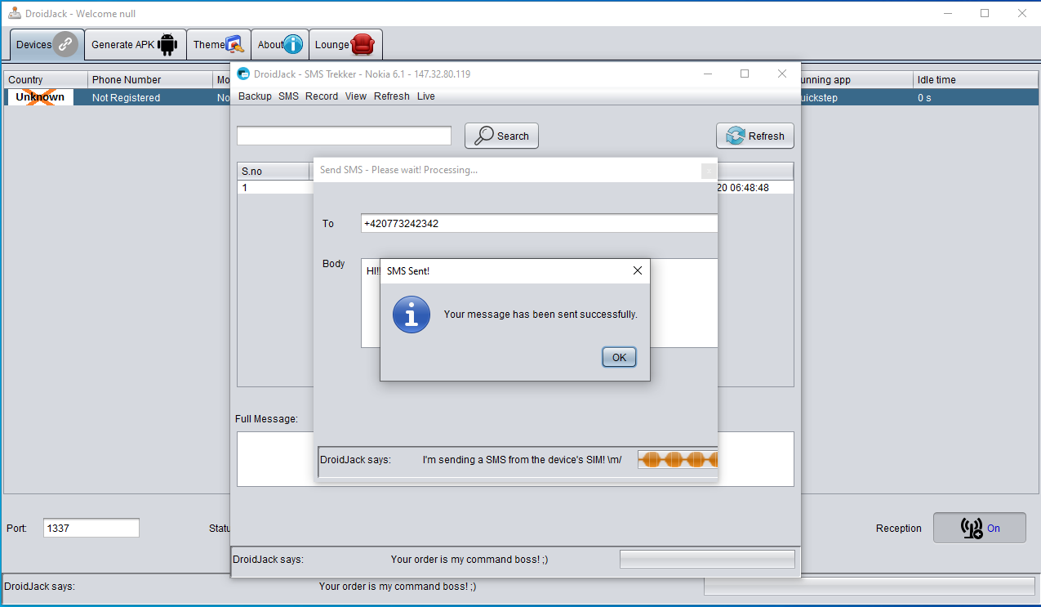Image resolution: width=1041 pixels, height=607 pixels.
Task: Click the 06:48:48 timestamp cell
Action: (754, 188)
